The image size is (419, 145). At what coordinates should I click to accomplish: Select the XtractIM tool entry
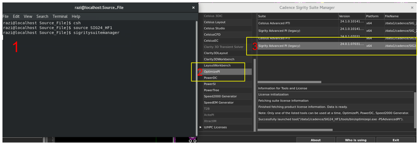(227, 121)
